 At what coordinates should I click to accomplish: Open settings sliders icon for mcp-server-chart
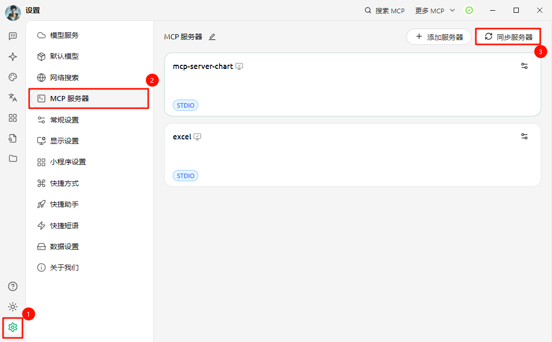click(524, 66)
